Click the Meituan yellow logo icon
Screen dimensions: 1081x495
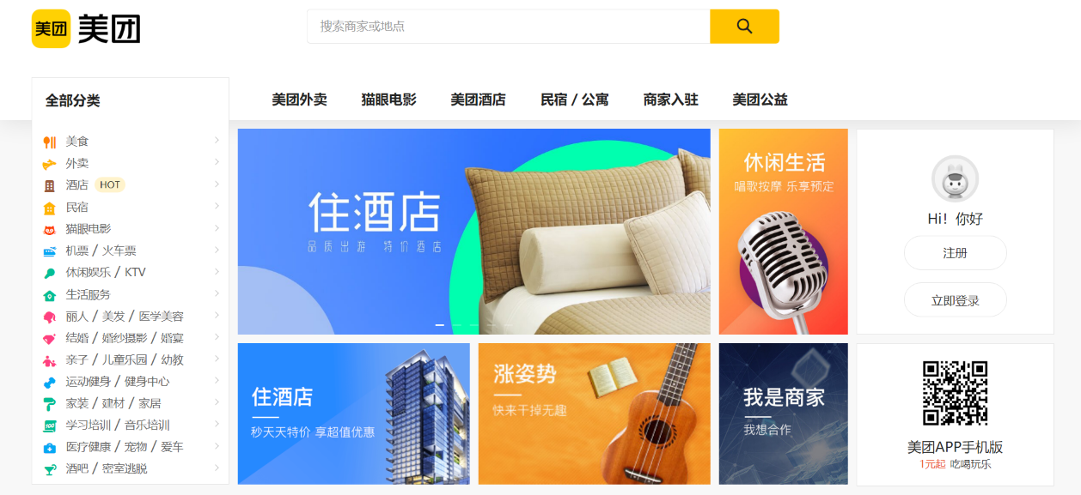pos(51,28)
